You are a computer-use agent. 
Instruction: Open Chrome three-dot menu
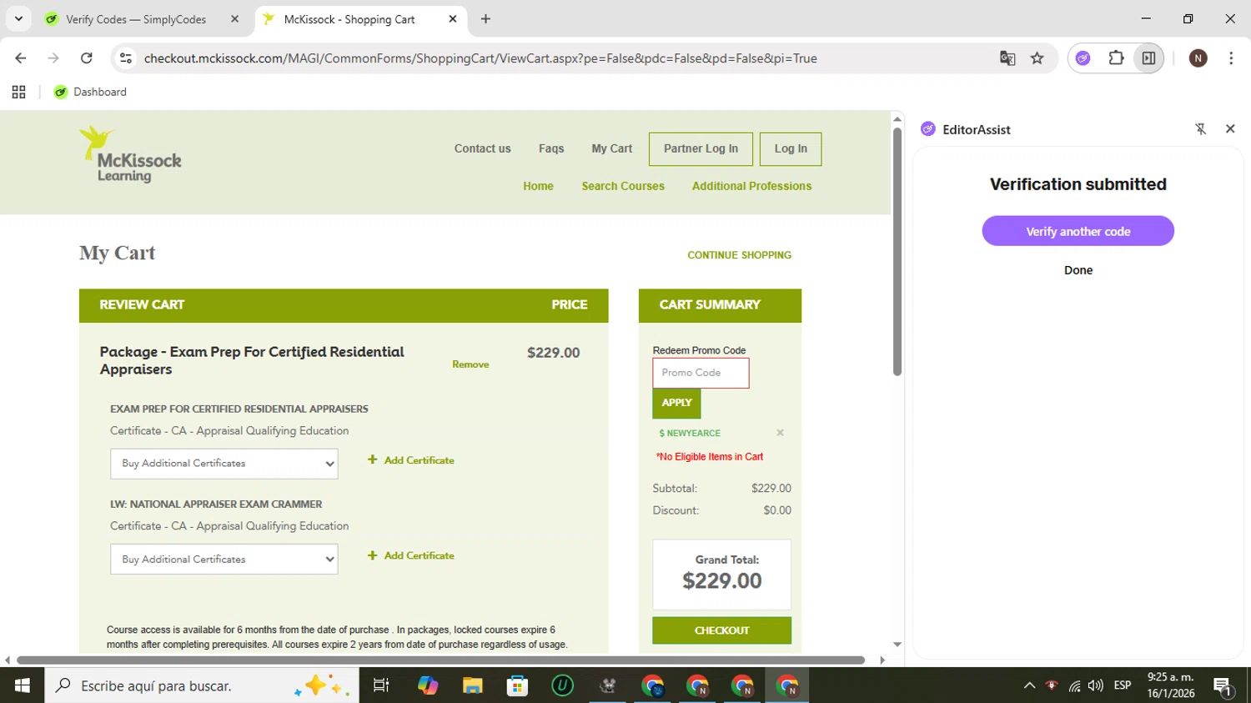pos(1231,58)
